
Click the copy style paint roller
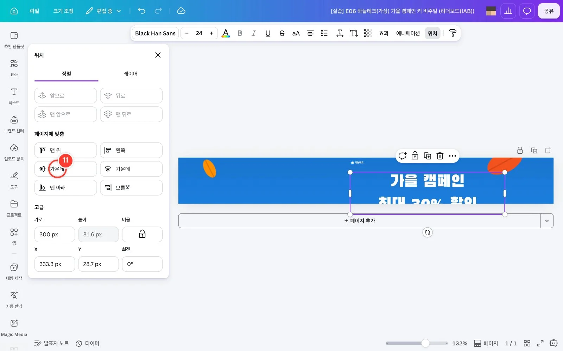(453, 33)
